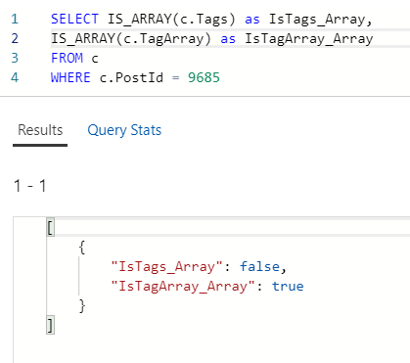Switch to the Results tab
Image resolution: width=410 pixels, height=363 pixels.
pyautogui.click(x=40, y=130)
